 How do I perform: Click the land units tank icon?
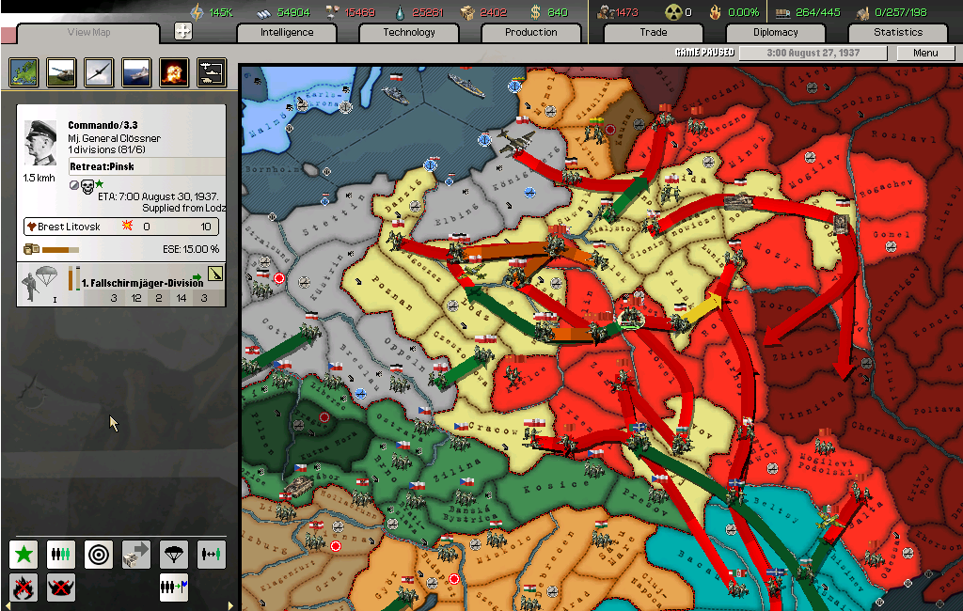coord(61,71)
